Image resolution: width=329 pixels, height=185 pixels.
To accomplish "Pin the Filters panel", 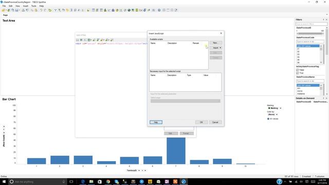I will point(323,20).
